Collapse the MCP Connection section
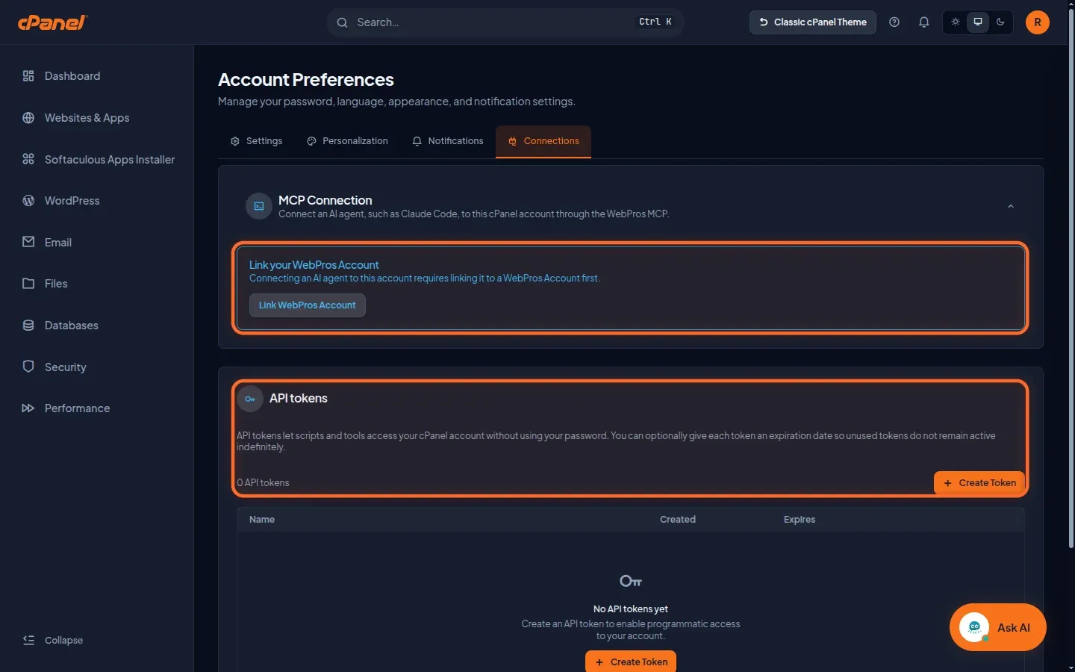1075x672 pixels. tap(1011, 206)
